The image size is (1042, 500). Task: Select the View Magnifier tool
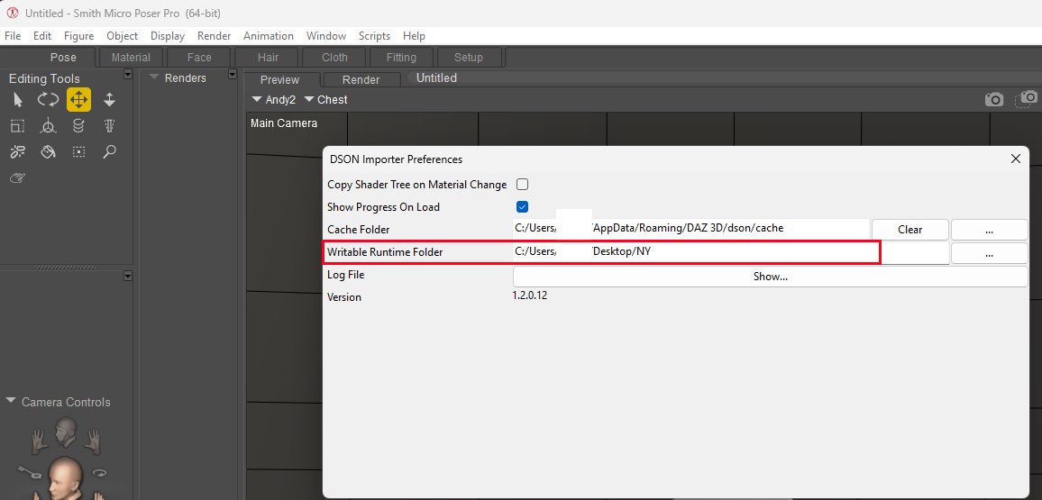[110, 152]
